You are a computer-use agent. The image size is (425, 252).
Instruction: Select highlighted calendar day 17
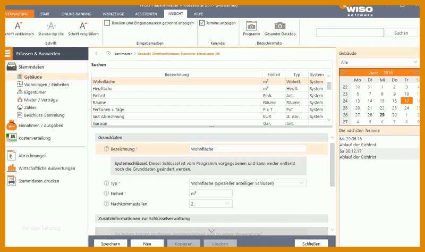pos(406,100)
